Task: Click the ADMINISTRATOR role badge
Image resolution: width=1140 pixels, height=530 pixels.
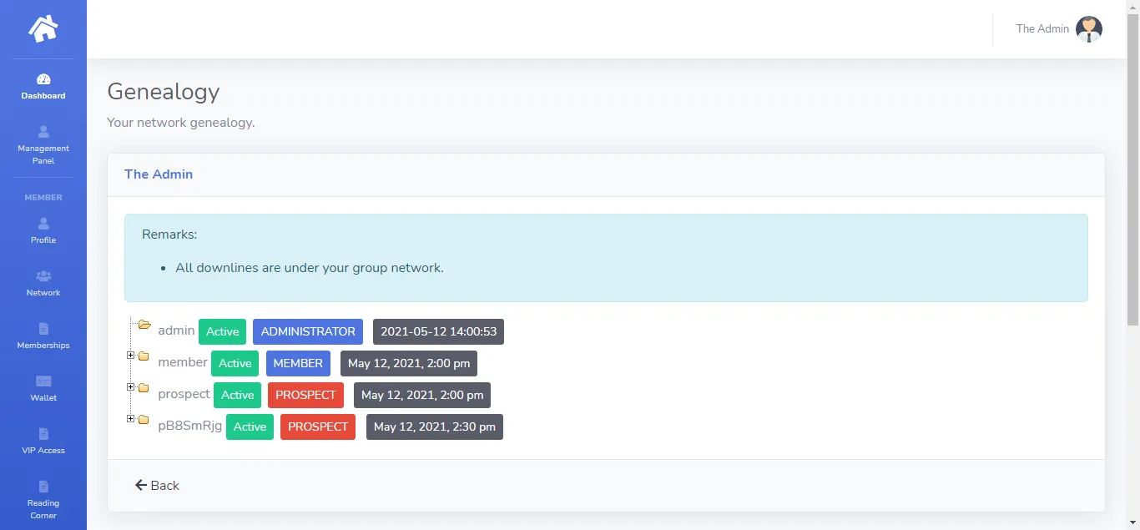Action: [308, 331]
